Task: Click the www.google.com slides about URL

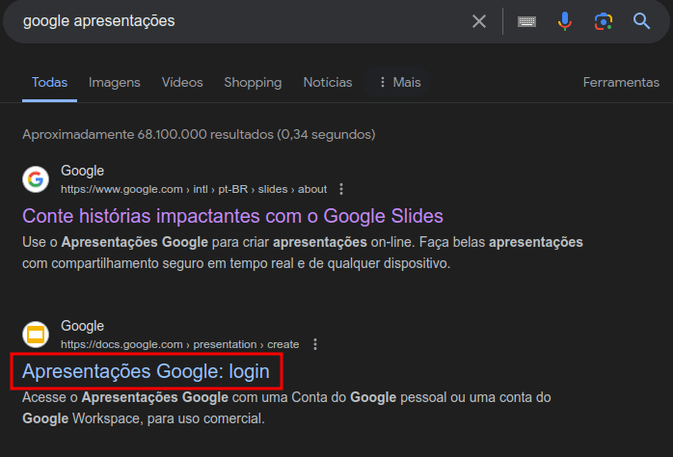Action: pyautogui.click(x=194, y=189)
